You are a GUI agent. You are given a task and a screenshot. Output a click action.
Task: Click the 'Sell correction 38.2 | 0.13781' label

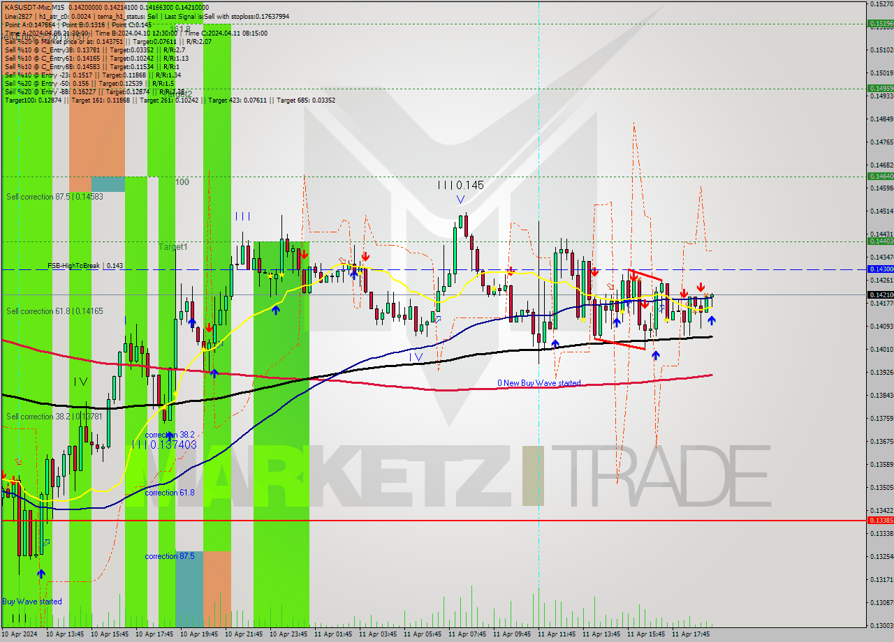point(54,417)
